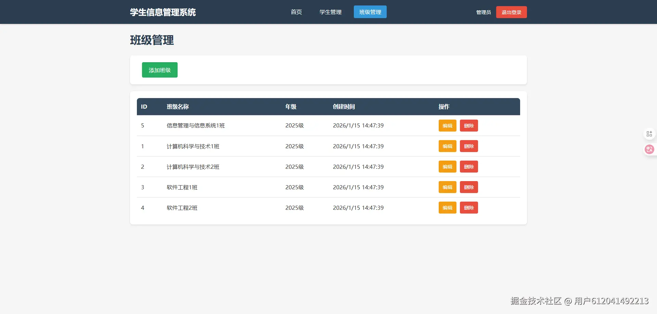The width and height of the screenshot is (657, 314).
Task: Select the 班级管理 navigation tab
Action: point(370,12)
